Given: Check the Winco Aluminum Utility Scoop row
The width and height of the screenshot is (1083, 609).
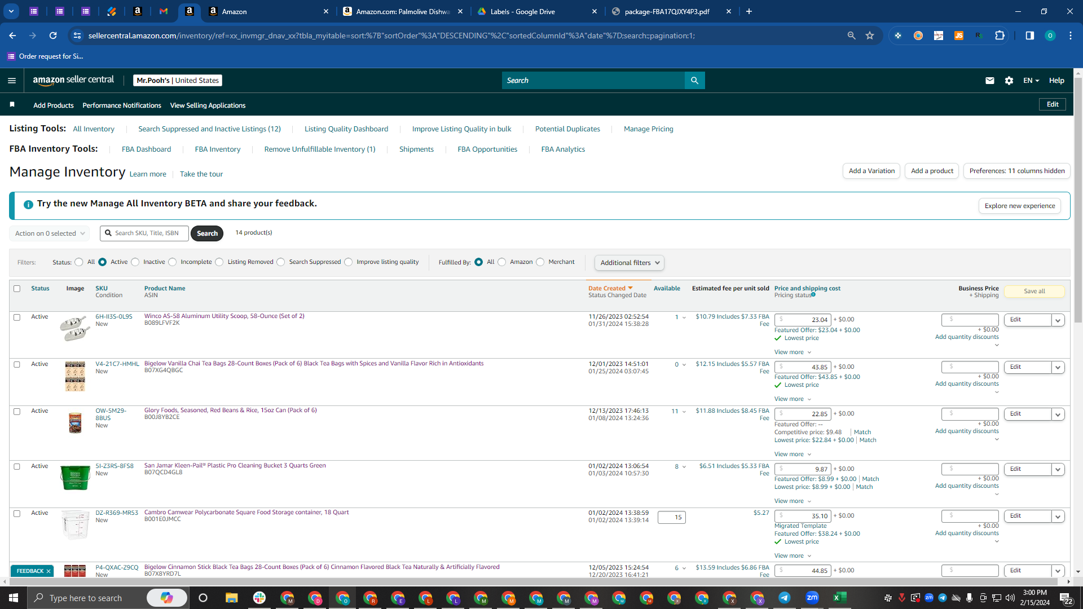Looking at the screenshot, I should [x=17, y=317].
